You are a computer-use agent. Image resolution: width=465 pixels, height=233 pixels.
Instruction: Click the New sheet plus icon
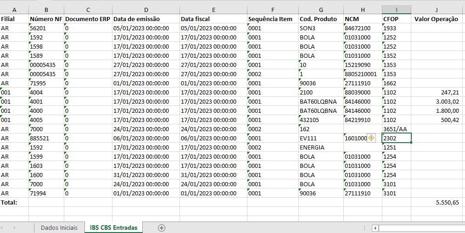(x=161, y=227)
